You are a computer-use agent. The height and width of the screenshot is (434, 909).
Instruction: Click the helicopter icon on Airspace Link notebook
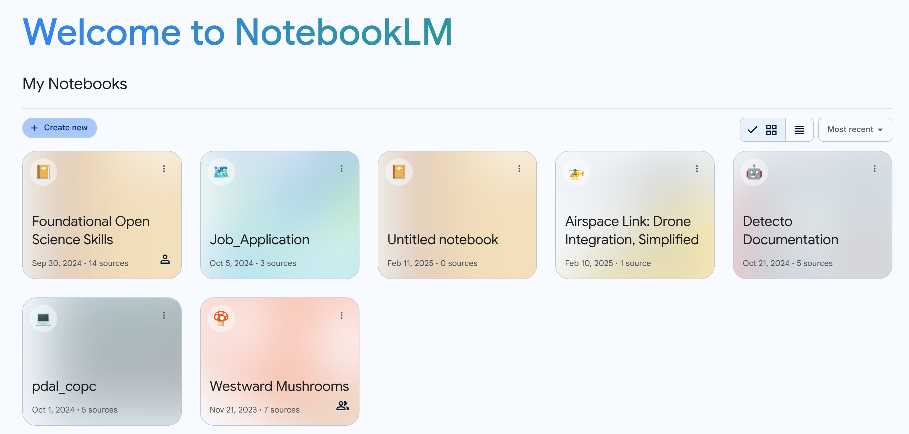(x=576, y=172)
